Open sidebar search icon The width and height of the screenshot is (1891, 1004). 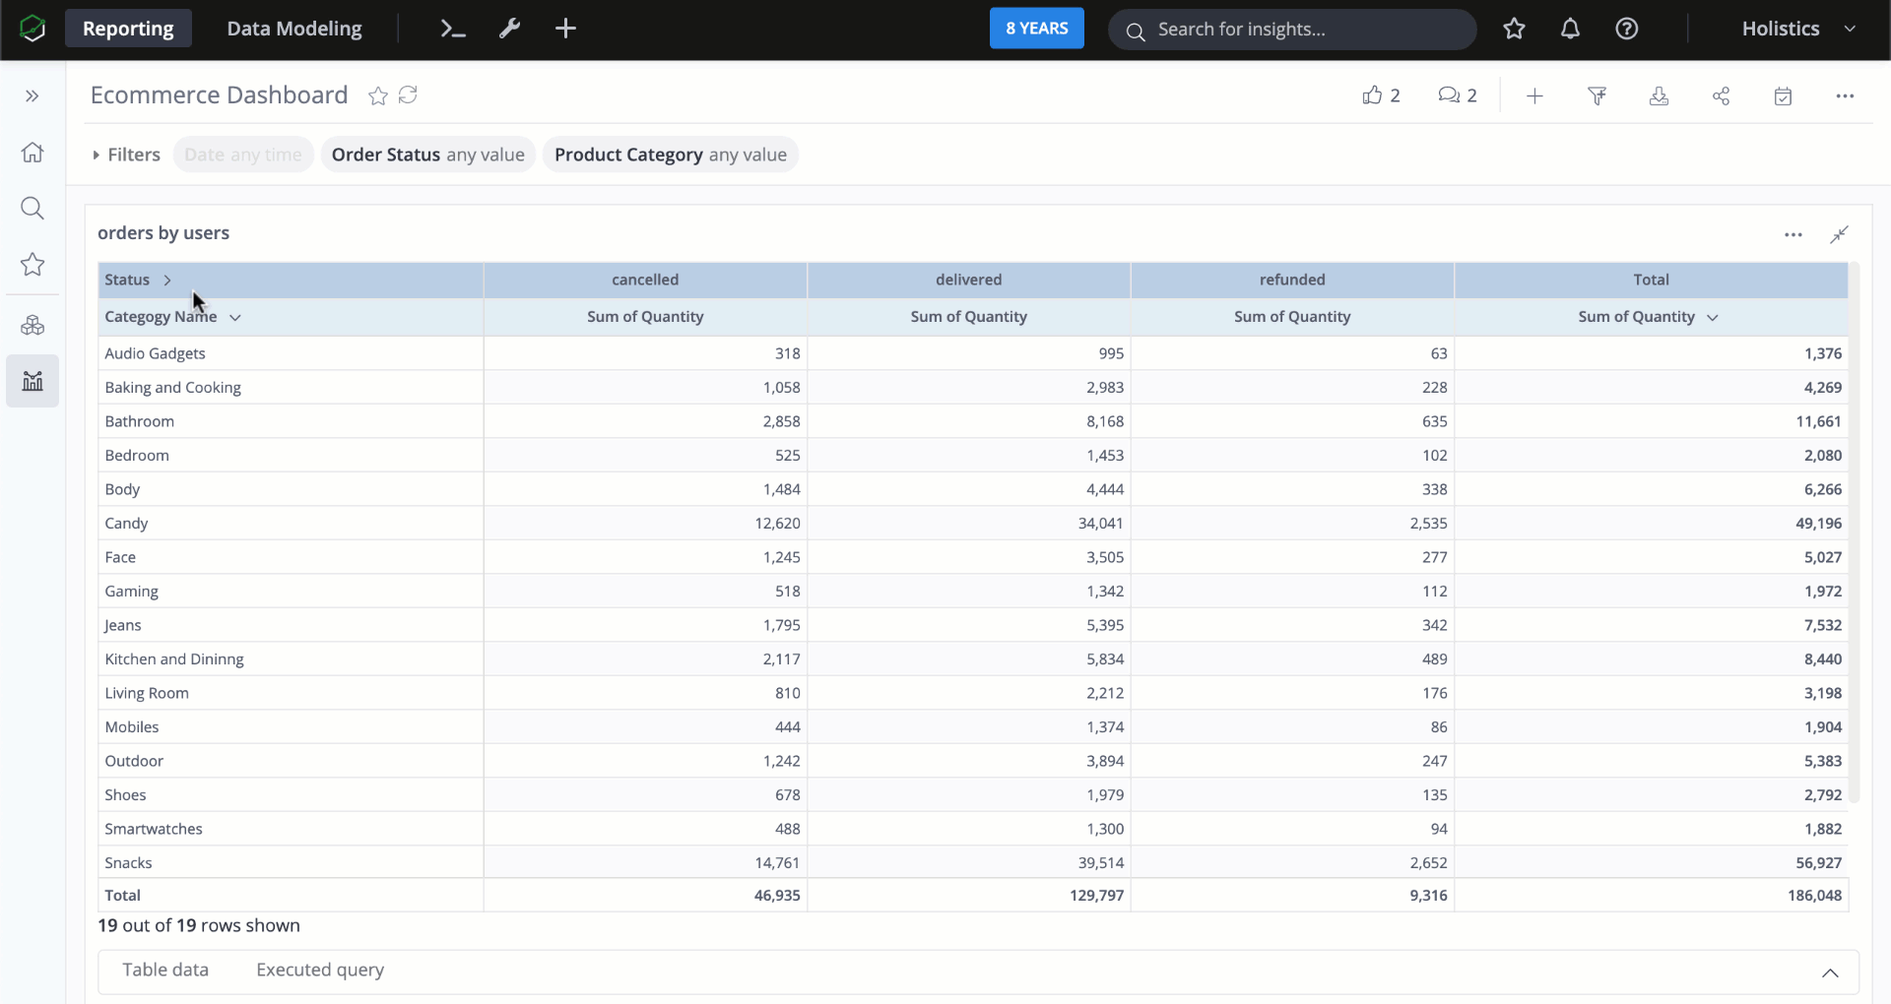pyautogui.click(x=33, y=209)
